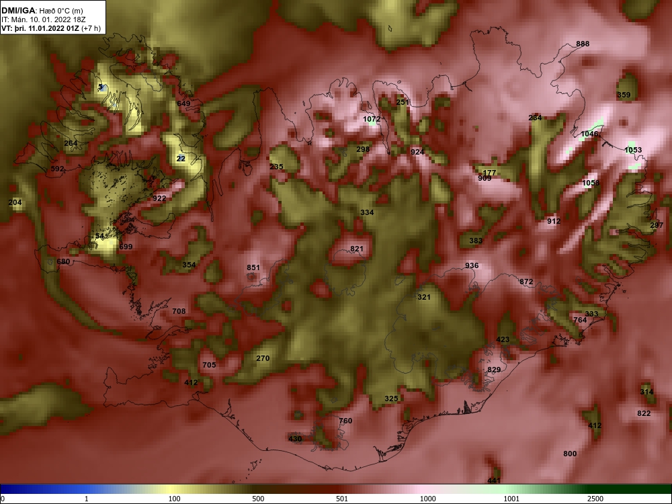Click the value 359 on the map
The image size is (672, 504).
624,95
